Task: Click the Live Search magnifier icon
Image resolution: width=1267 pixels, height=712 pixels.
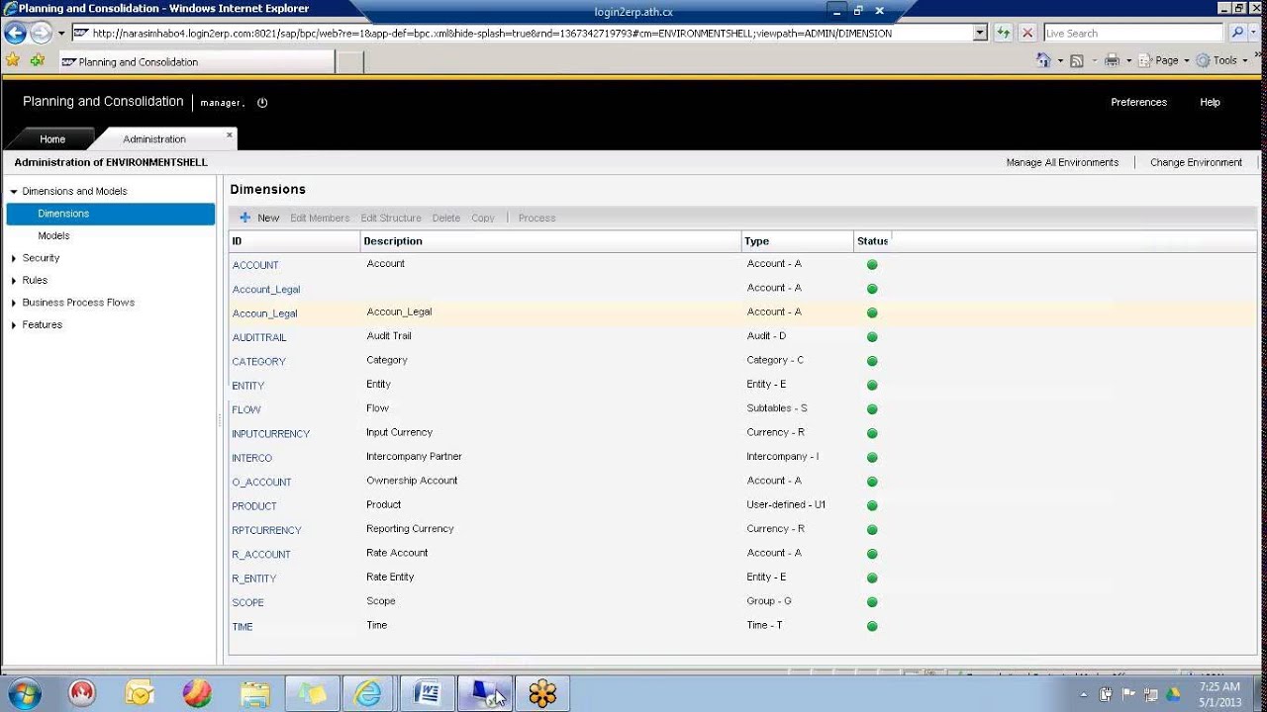Action: [1237, 33]
